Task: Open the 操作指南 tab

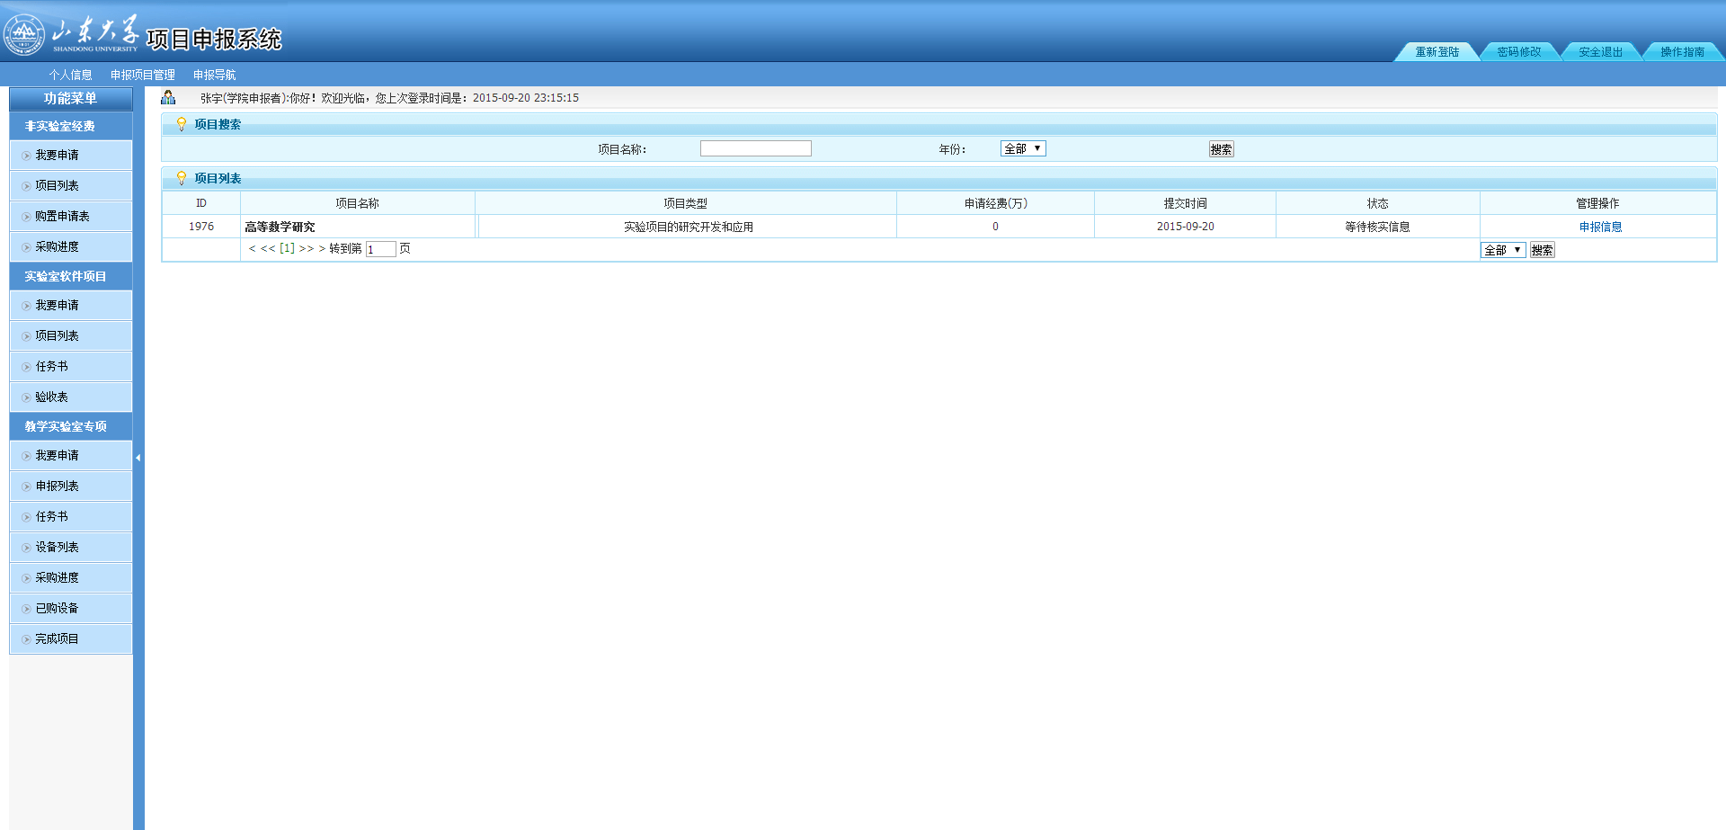Action: coord(1682,51)
